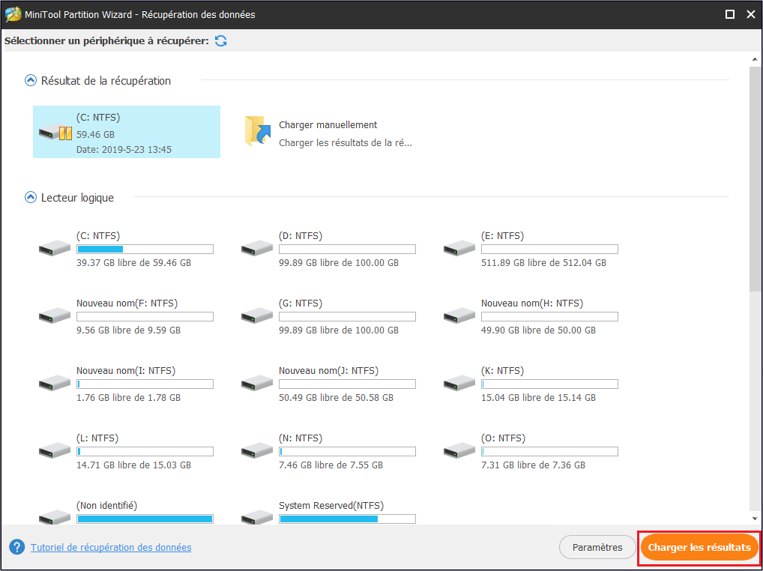Viewport: 763px width, 571px height.
Task: Click the blue help question mark icon
Action: point(17,547)
